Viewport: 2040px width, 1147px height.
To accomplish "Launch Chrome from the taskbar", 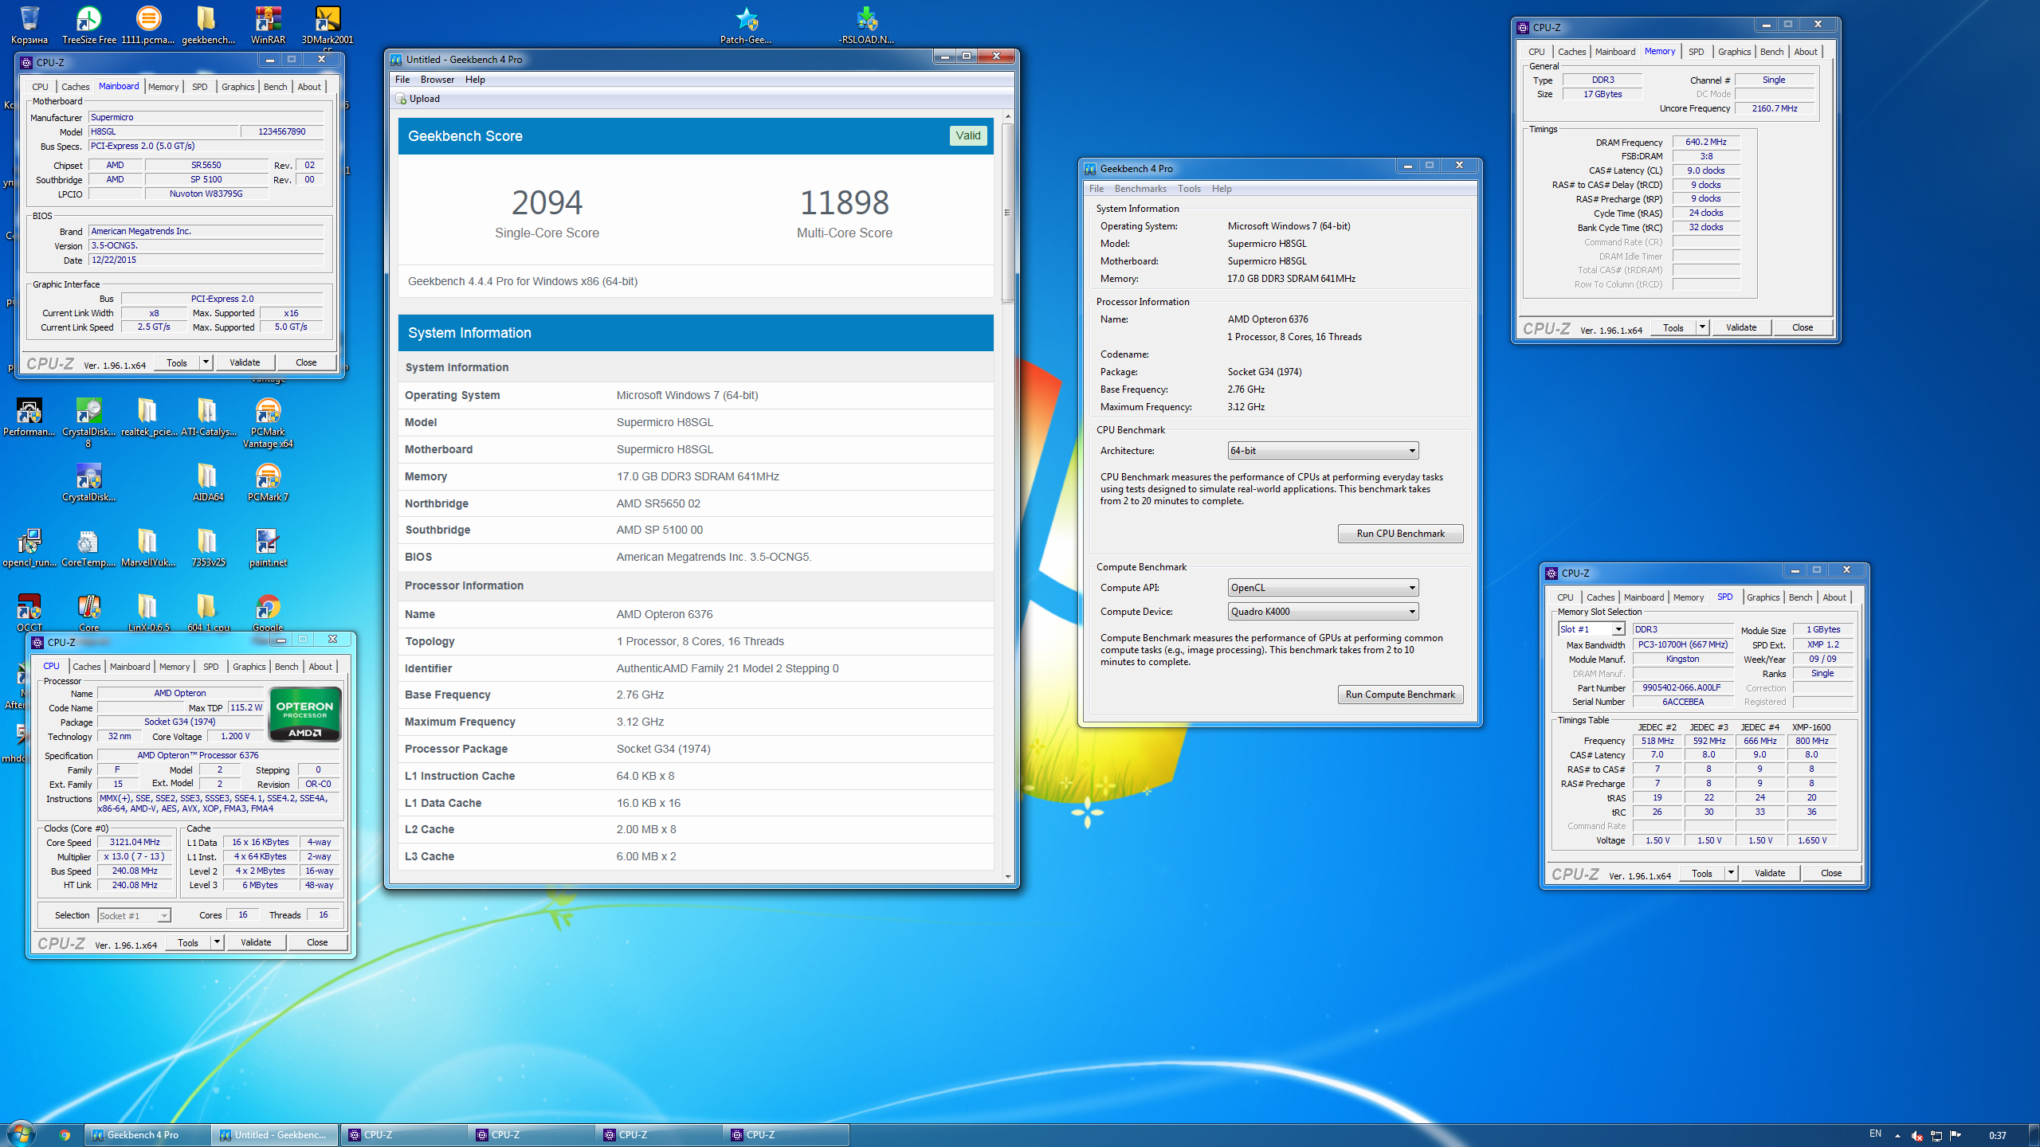I will coord(65,1135).
